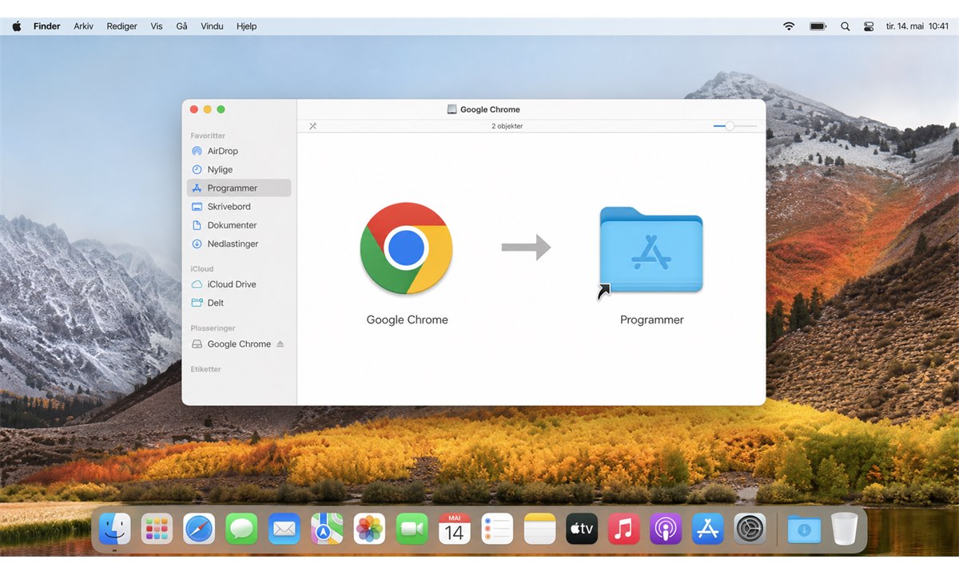Click the Plasseringer sidebar heading

[213, 328]
